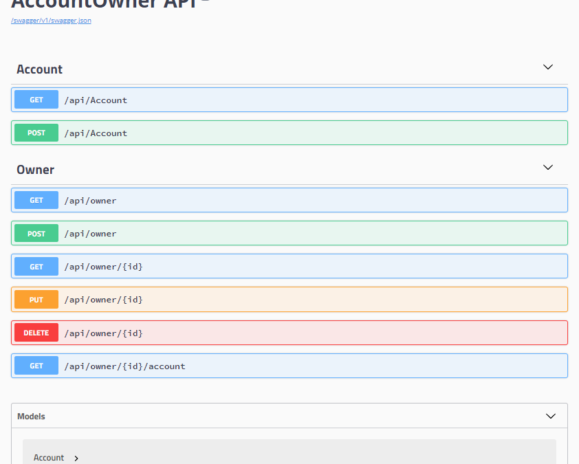This screenshot has height=464, width=579.
Task: Click GET badge for /api/owner/{id}/account
Action: pyautogui.click(x=36, y=366)
